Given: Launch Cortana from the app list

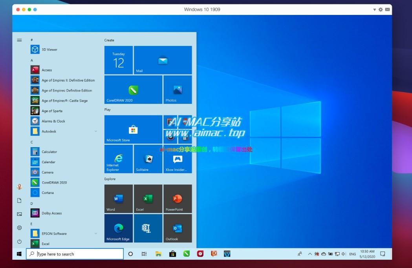Looking at the screenshot, I should [x=63, y=193].
